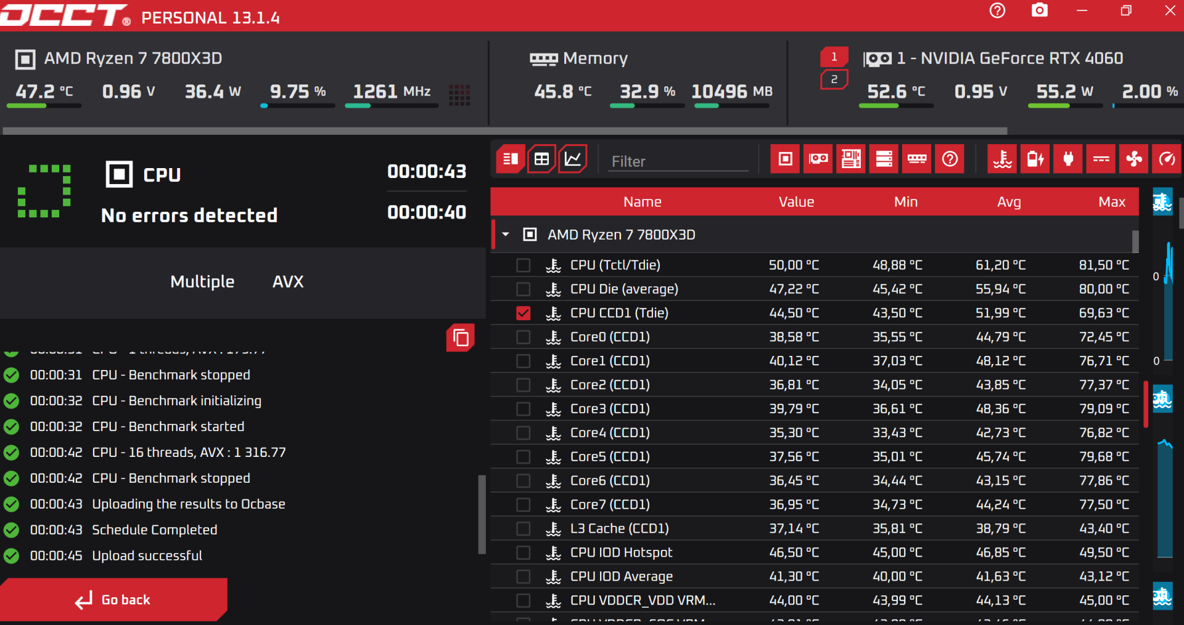Click the NVIDIA GPU card icon in header
The image size is (1184, 625).
pos(878,59)
